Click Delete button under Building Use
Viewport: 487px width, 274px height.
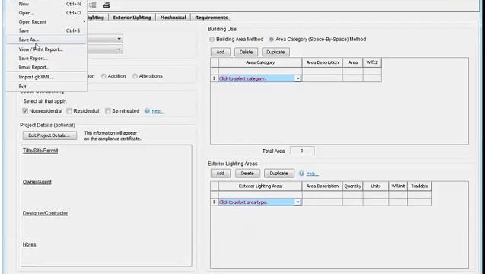tap(246, 52)
